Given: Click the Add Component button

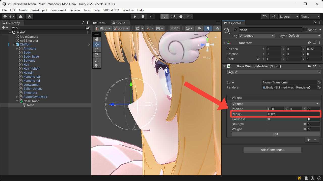Looking at the screenshot, I should (272, 150).
